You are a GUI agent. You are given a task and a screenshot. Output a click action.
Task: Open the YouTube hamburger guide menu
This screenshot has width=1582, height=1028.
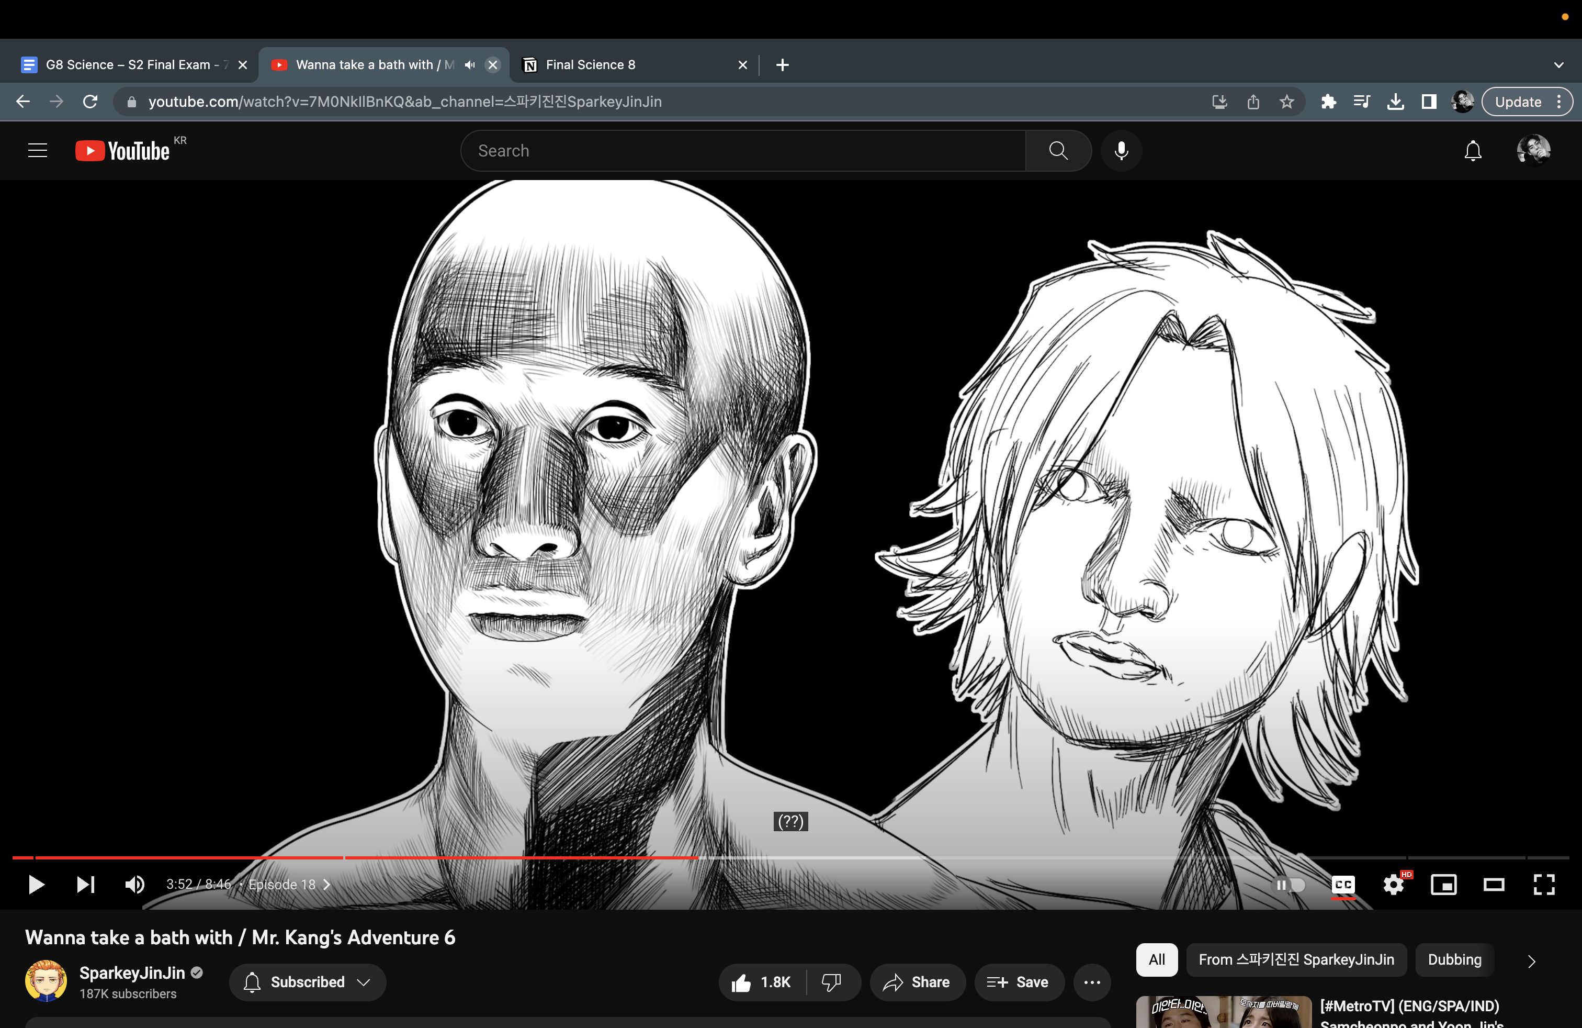click(x=38, y=151)
